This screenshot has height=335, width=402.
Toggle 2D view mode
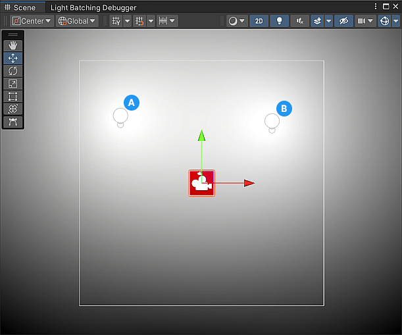tap(259, 21)
